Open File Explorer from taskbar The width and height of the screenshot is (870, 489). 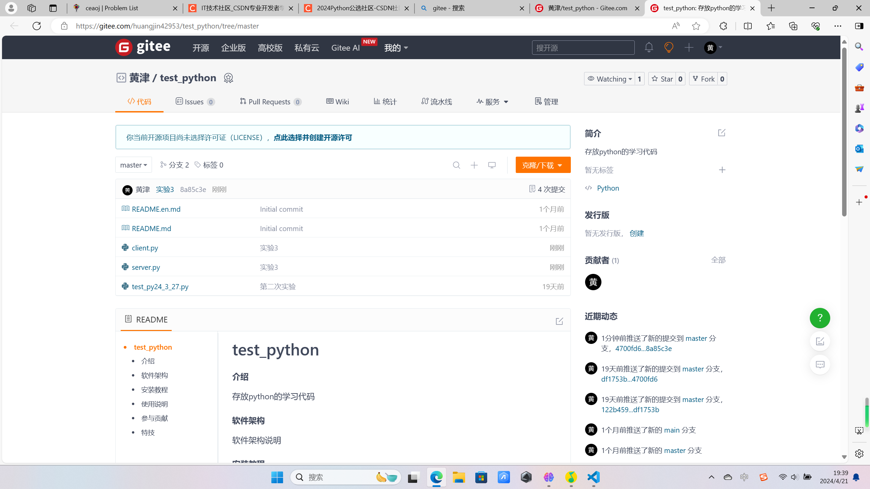click(459, 477)
